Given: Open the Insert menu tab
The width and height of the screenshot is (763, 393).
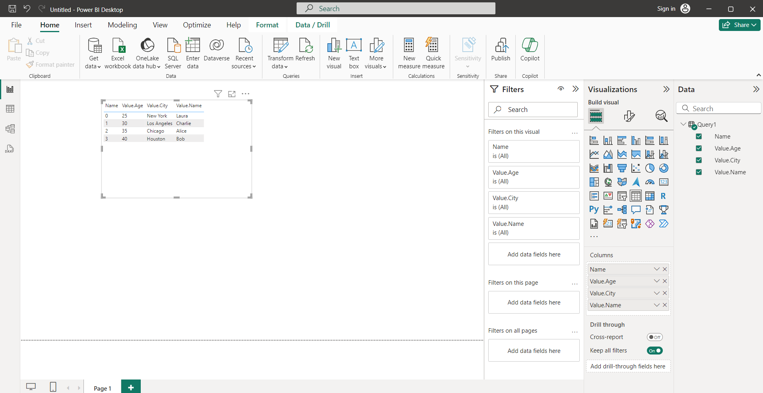Looking at the screenshot, I should (x=83, y=25).
